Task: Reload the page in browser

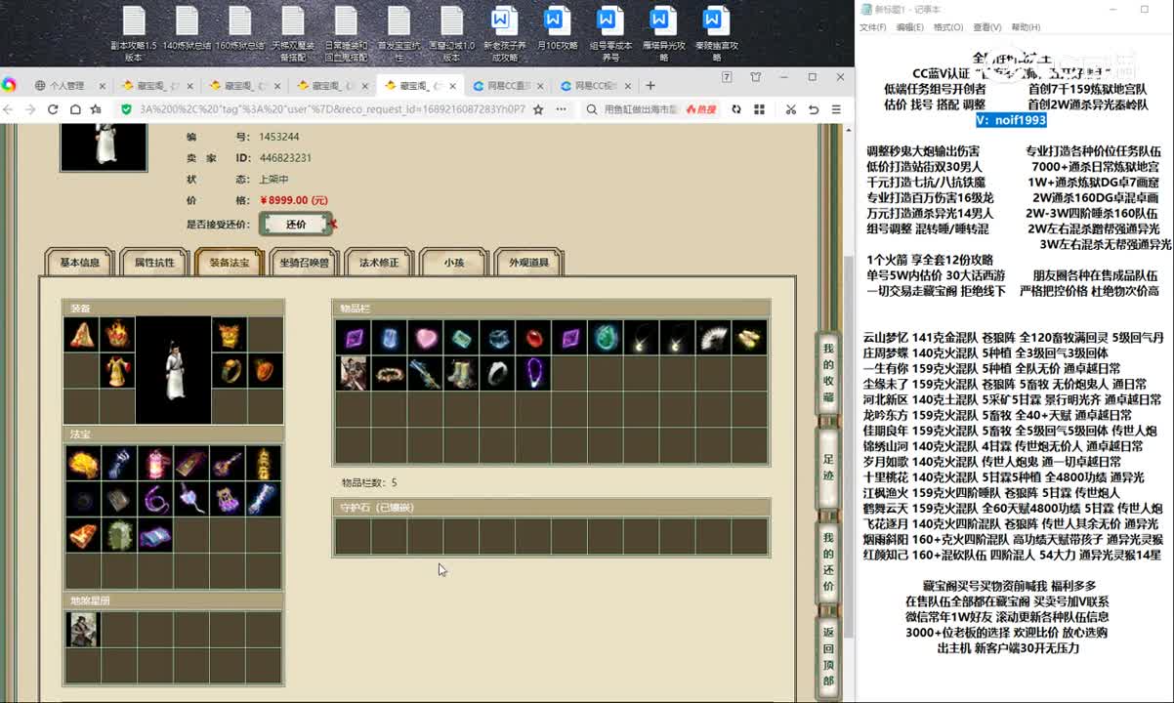Action: [x=52, y=109]
